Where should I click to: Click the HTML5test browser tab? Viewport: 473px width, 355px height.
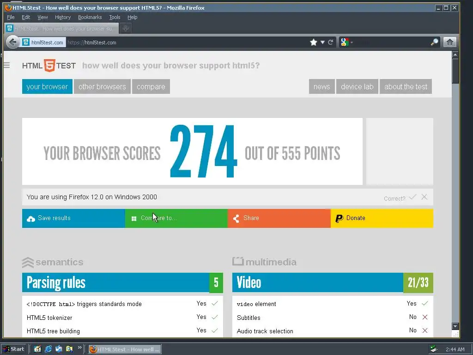(x=61, y=28)
